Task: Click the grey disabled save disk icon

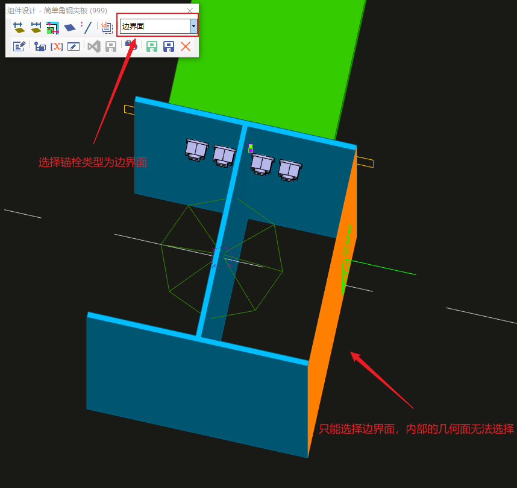Action: tap(111, 46)
